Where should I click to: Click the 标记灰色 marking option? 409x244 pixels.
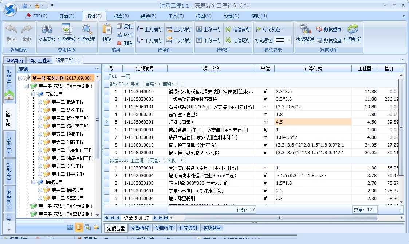[271, 28]
